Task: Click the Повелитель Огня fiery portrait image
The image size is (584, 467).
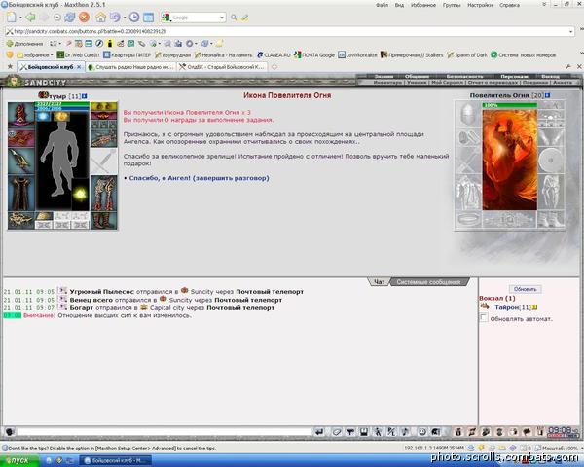Action: (x=510, y=160)
